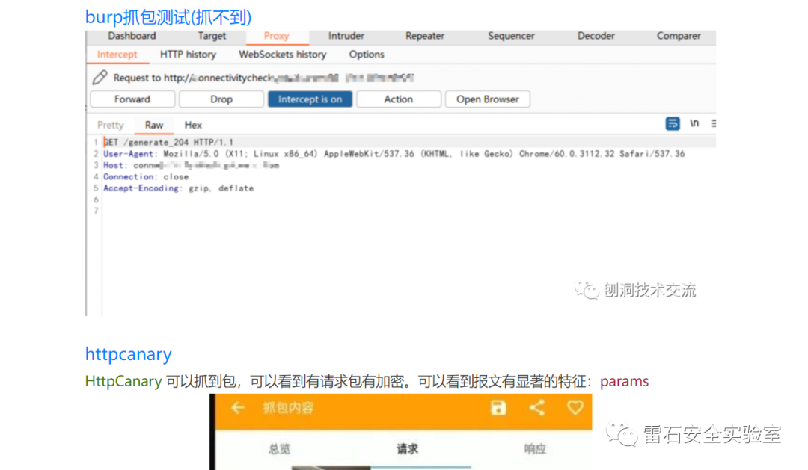The height and width of the screenshot is (470, 808).
Task: Click the Host header line
Action: click(192, 166)
